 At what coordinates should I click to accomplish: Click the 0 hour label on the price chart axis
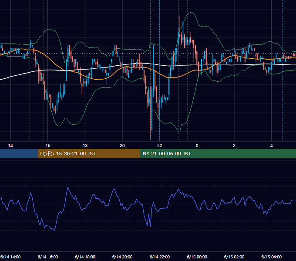tap(197, 145)
